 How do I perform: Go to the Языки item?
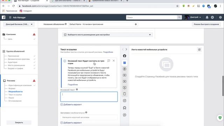point(11,98)
